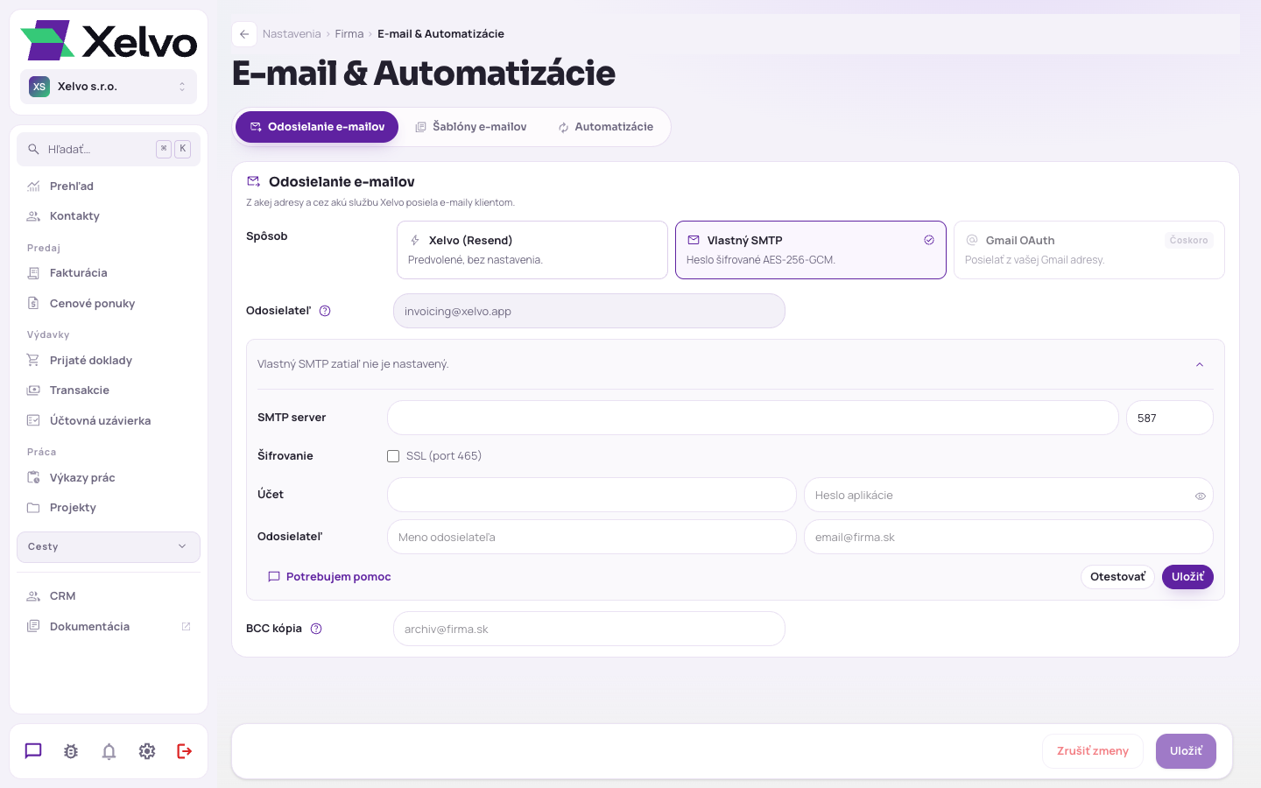1261x788 pixels.
Task: Open Fakturácia in sidebar
Action: click(109, 273)
